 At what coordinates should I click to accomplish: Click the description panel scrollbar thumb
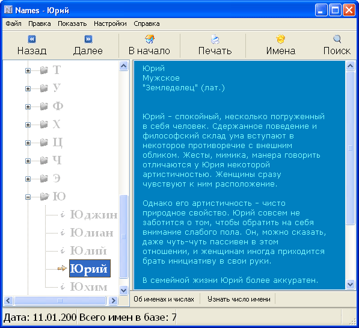click(351, 148)
